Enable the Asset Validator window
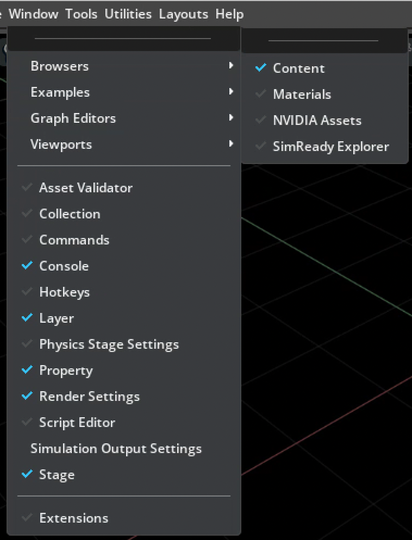The height and width of the screenshot is (540, 412). (85, 188)
